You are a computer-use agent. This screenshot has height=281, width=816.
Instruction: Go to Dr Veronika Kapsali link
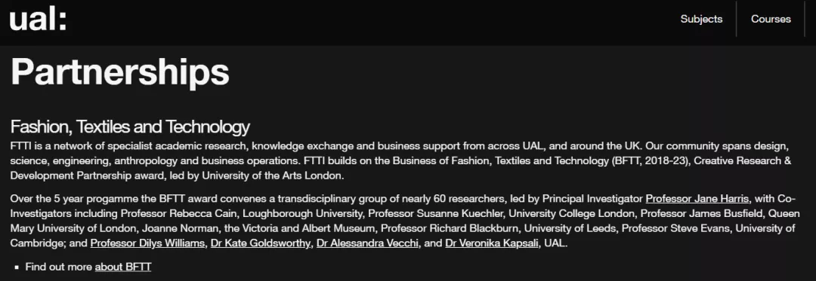click(x=492, y=243)
